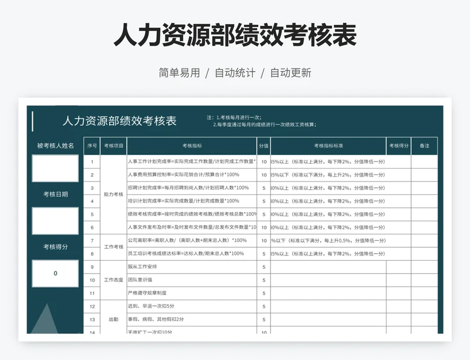The image size is (470, 360).
Task: Click the standard cell in 人事文件发布及时率 row
Action: pyautogui.click(x=328, y=227)
